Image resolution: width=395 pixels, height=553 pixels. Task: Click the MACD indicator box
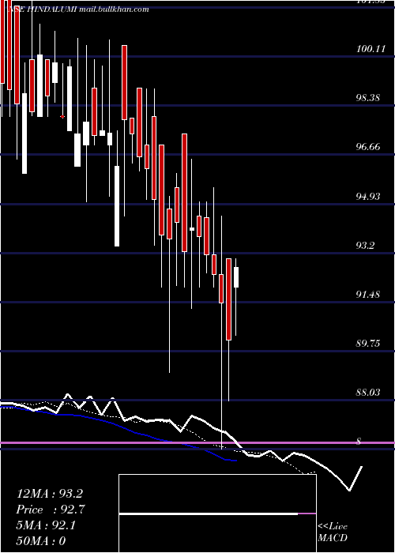(217, 513)
